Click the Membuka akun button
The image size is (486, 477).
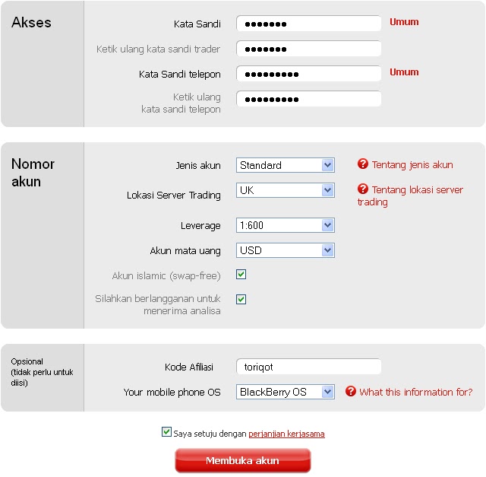(243, 460)
